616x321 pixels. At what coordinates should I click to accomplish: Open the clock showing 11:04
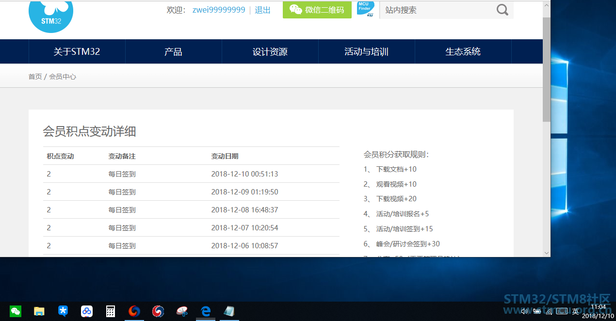tap(598, 311)
